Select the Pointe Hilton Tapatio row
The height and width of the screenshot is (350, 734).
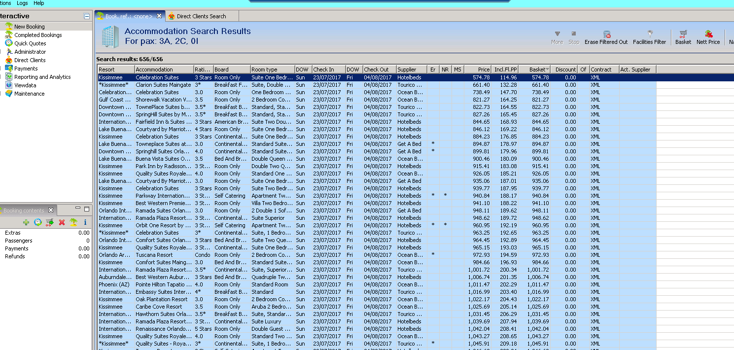(377, 284)
